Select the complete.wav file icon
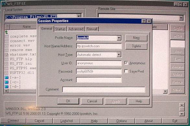 [7, 36]
